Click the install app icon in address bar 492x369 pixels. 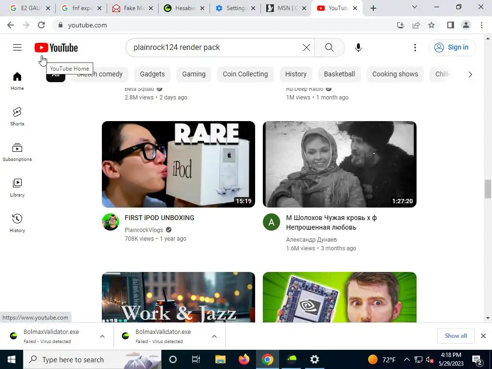(x=401, y=25)
